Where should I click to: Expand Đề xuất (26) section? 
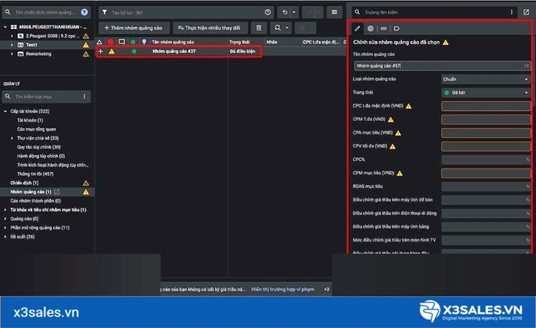(x=5, y=236)
